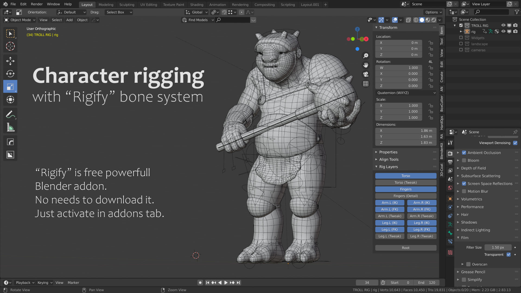Switch to rendered viewport shading

click(434, 20)
